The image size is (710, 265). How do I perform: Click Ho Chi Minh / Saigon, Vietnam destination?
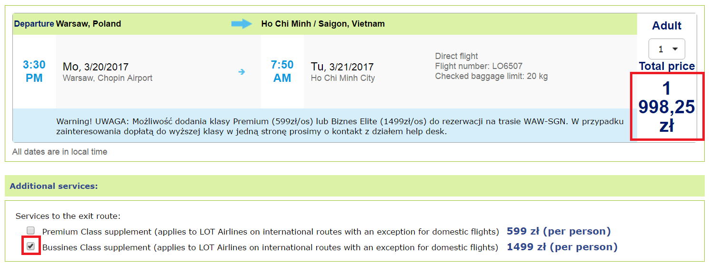coord(323,24)
